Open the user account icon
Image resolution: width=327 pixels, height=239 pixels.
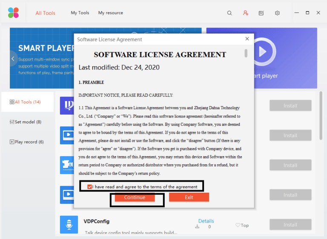[x=246, y=13]
